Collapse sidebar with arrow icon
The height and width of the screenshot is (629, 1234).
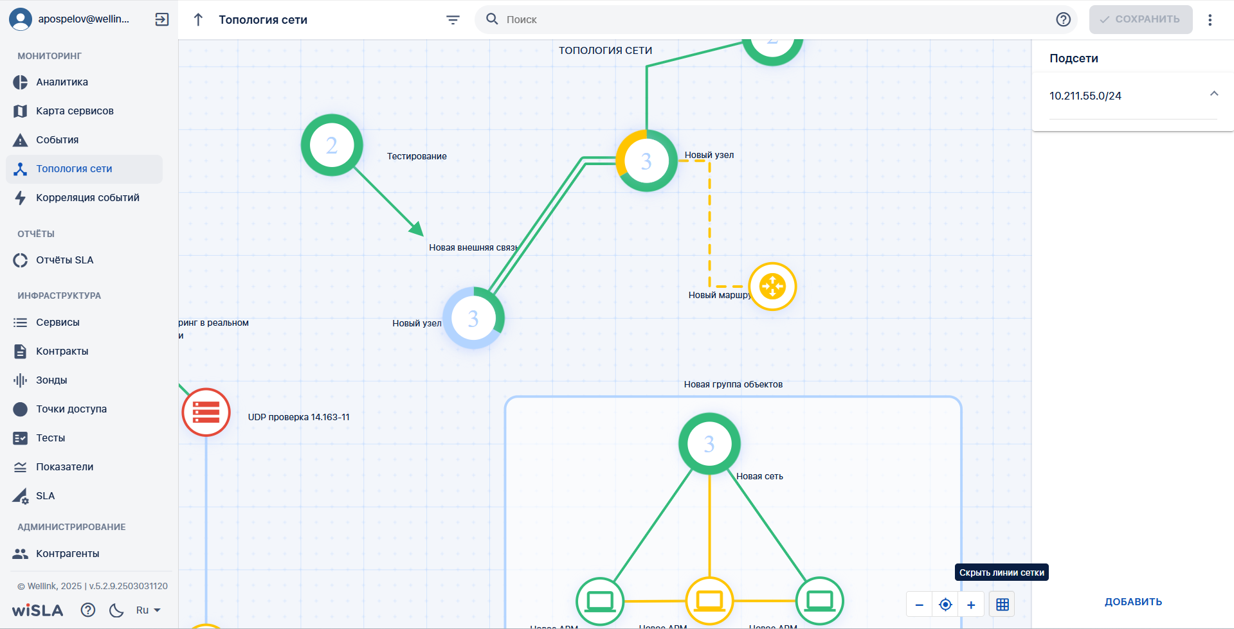(x=162, y=19)
